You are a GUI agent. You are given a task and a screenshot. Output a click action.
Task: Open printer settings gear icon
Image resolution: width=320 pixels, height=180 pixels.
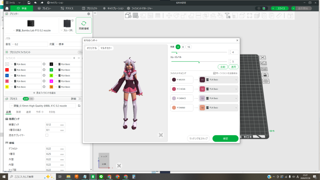[88, 14]
